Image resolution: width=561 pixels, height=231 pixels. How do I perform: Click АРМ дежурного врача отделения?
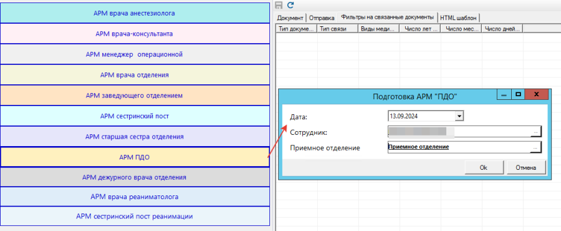click(x=135, y=177)
